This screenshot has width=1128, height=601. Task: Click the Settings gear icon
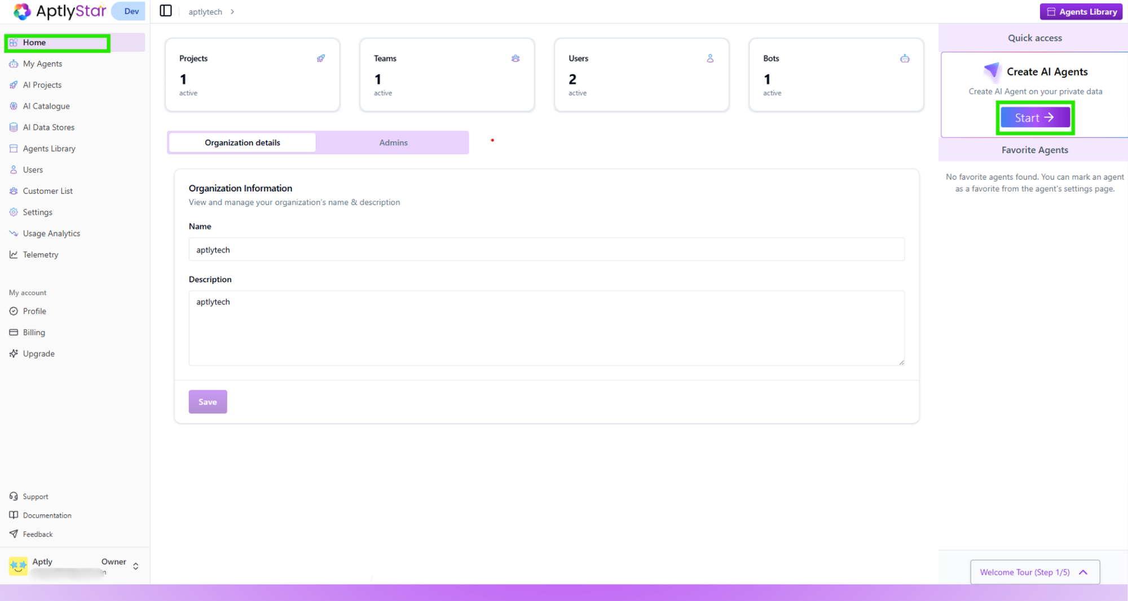coord(14,212)
